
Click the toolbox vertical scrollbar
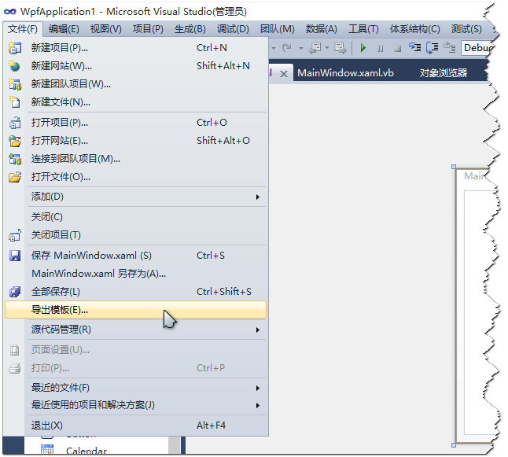(x=175, y=444)
